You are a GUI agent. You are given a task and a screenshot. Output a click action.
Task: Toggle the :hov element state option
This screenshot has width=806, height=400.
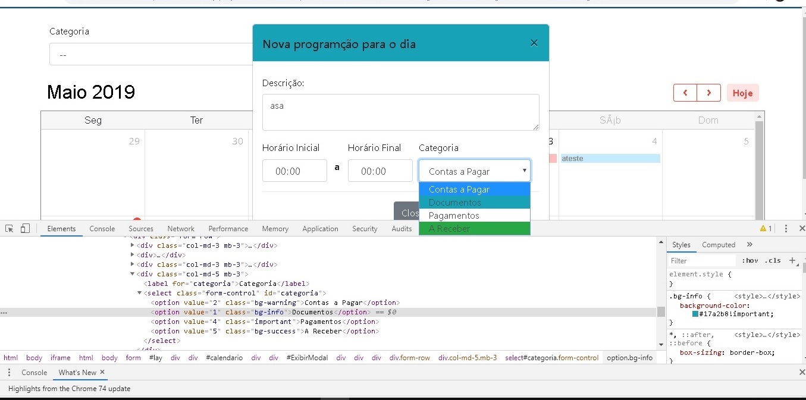(x=750, y=260)
